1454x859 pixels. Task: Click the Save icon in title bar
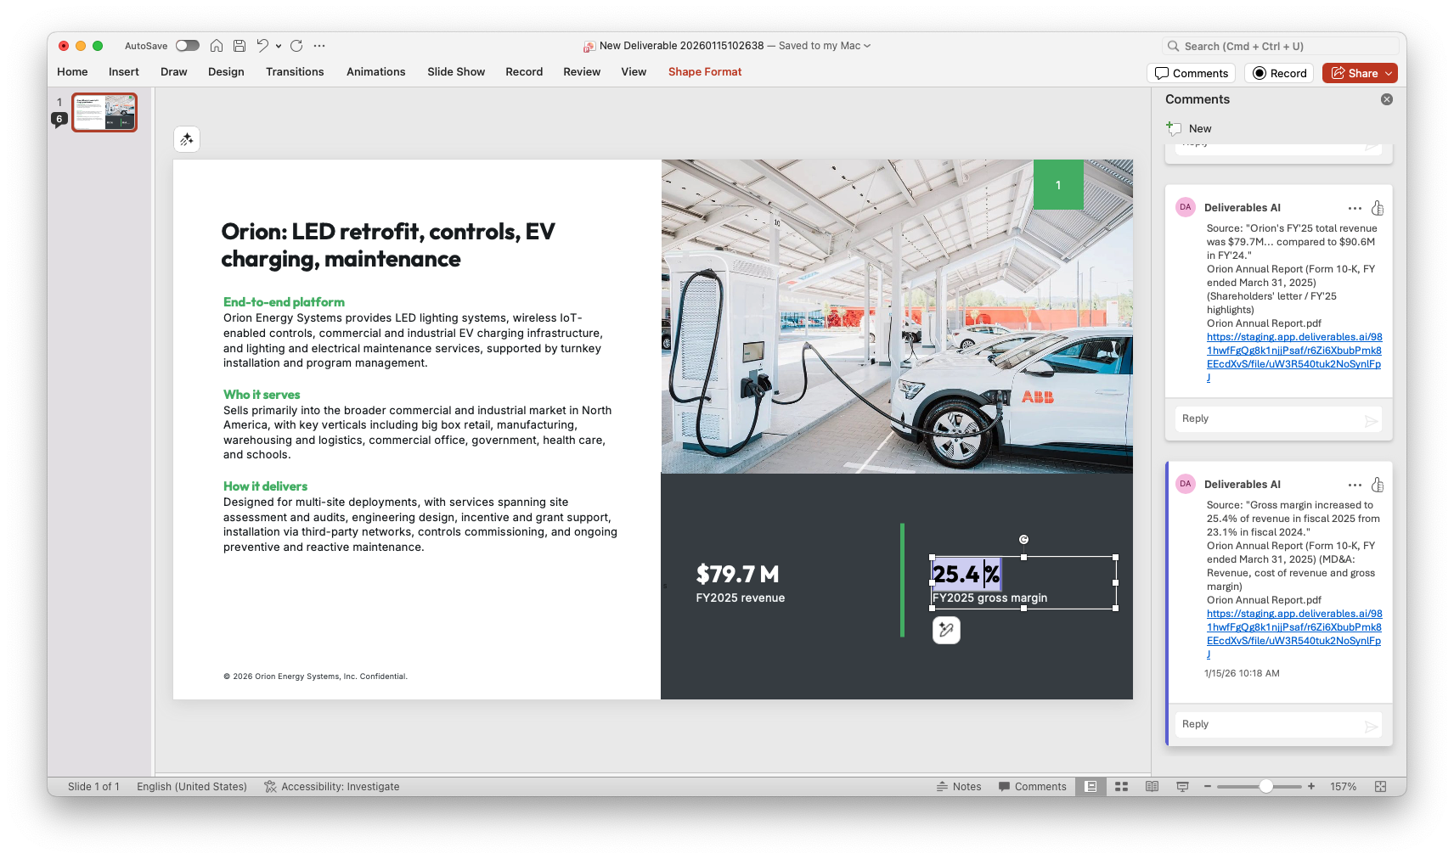240,46
